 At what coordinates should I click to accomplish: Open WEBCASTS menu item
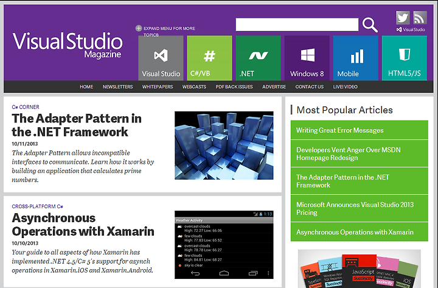[x=194, y=86]
